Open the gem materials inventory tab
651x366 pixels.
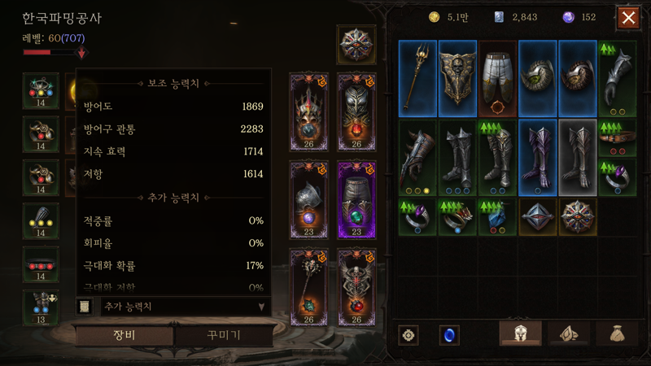568,333
